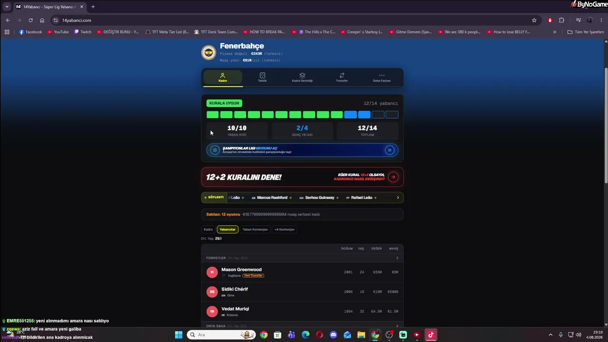
Task: Go back in browser history
Action: coord(8,20)
